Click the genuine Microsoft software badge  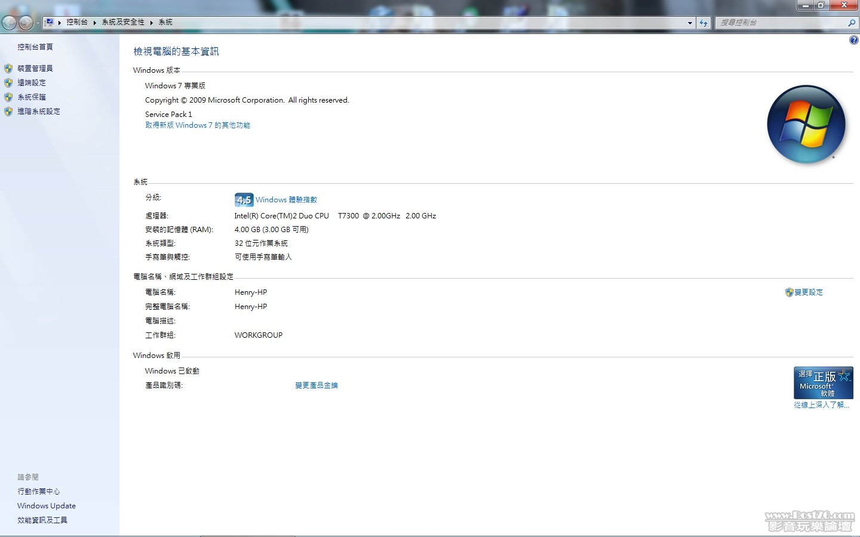[x=824, y=383]
